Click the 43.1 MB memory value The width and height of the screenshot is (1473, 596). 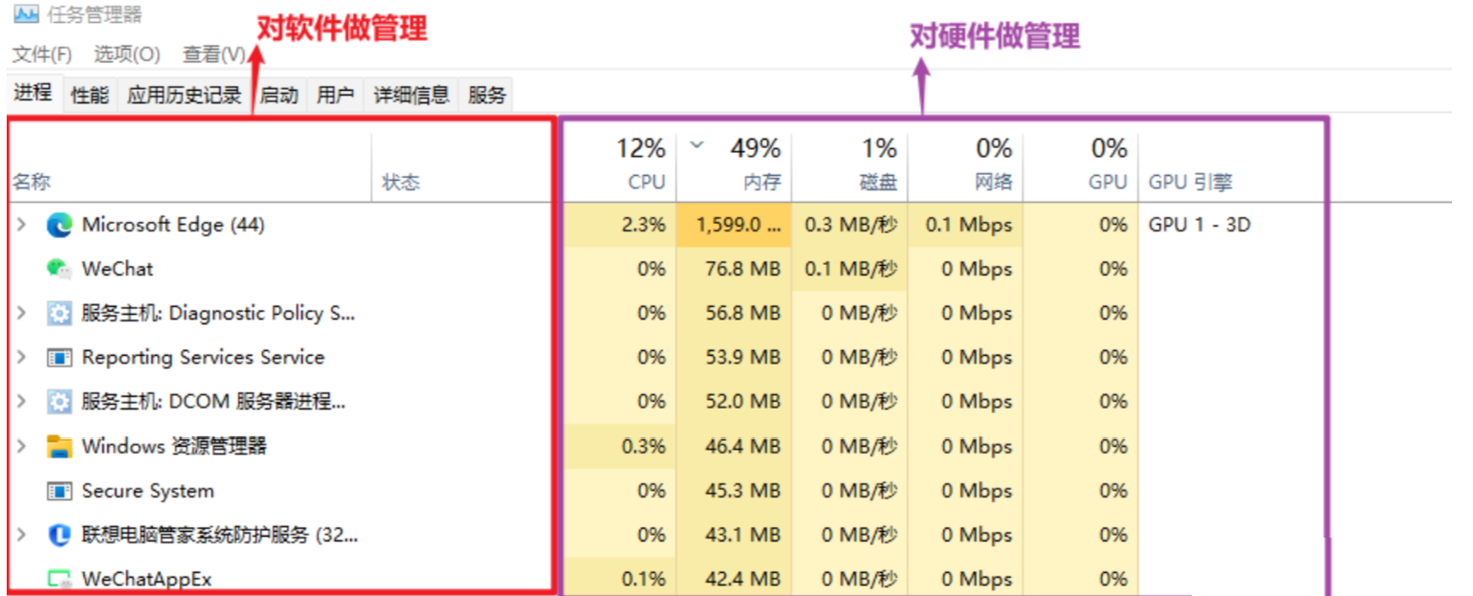(x=741, y=535)
